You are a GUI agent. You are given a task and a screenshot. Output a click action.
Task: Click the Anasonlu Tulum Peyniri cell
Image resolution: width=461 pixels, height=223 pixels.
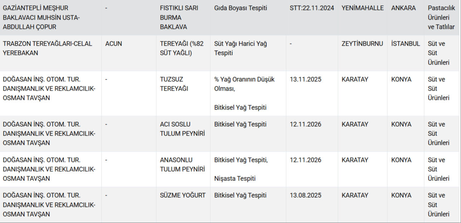click(x=182, y=164)
